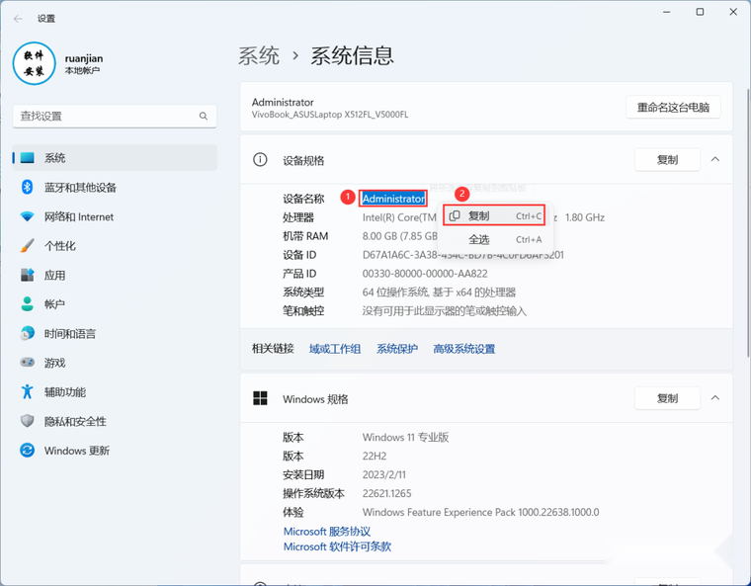Click the 系统 breadcrumb in the title

(259, 56)
